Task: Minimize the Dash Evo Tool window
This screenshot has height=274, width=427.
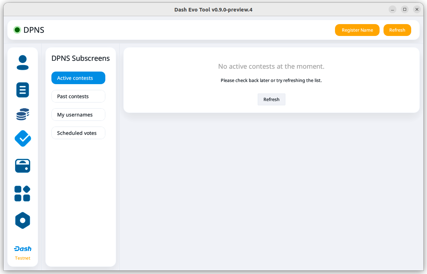Action: pyautogui.click(x=392, y=10)
